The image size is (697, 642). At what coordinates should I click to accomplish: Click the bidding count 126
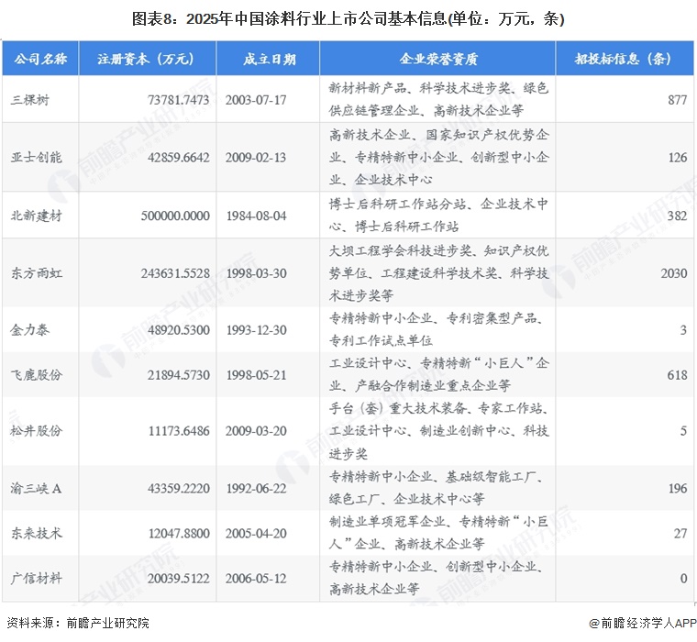(x=678, y=158)
